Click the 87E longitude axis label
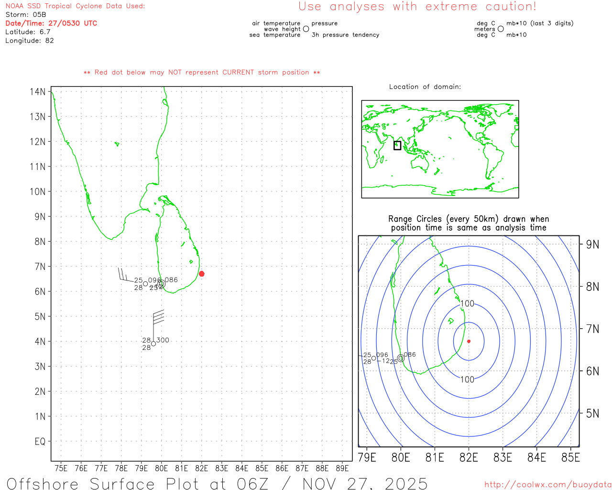This screenshot has width=612, height=490. tap(302, 468)
